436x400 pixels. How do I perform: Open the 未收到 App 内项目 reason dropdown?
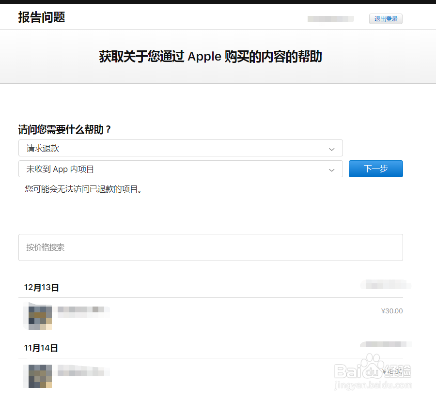tap(180, 169)
